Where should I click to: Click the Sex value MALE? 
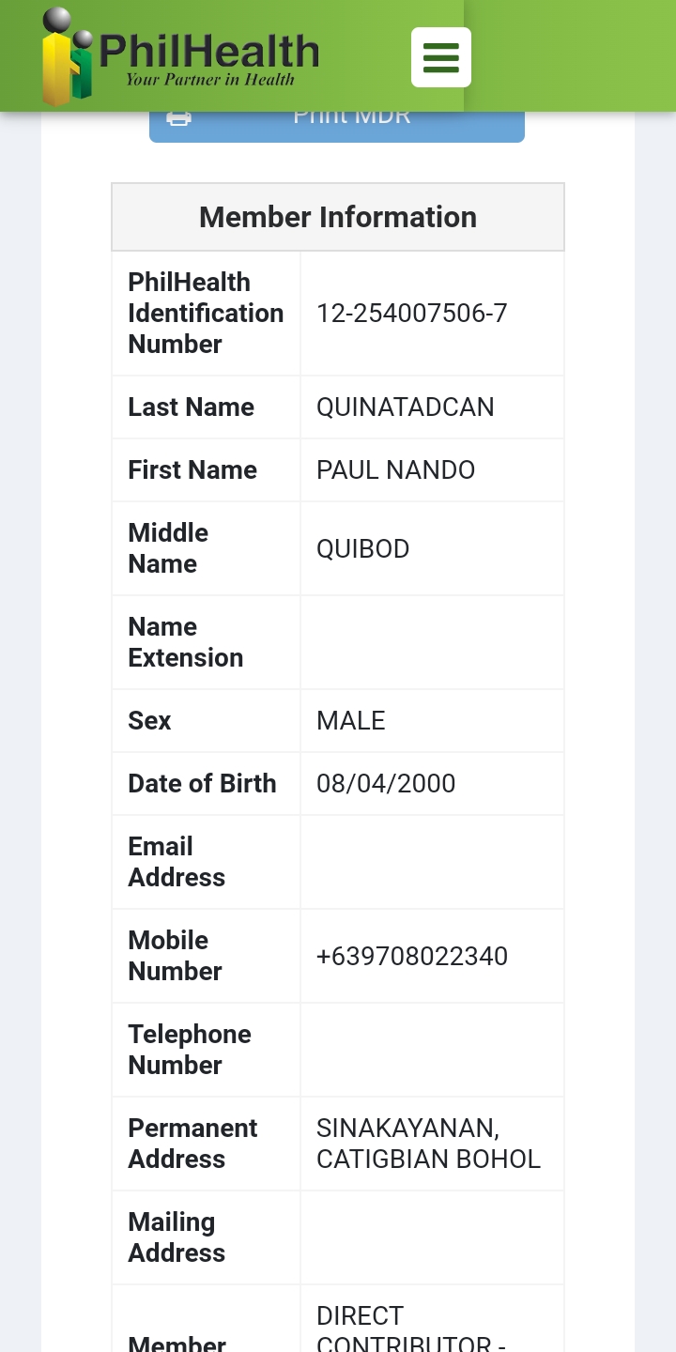(351, 721)
